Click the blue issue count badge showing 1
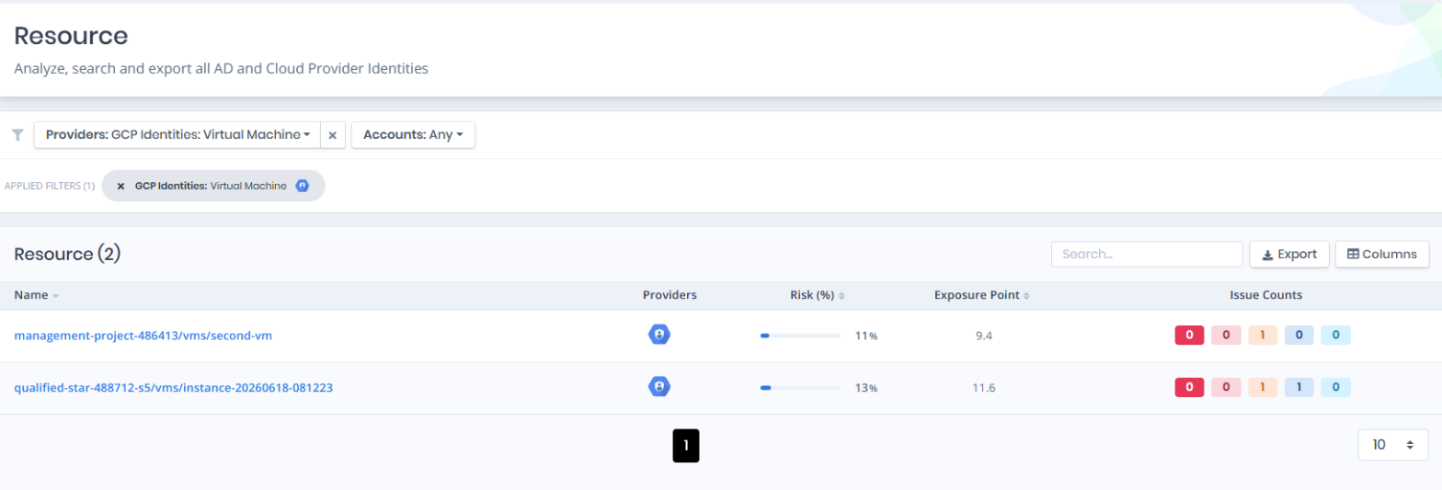This screenshot has width=1442, height=490. (x=1299, y=388)
